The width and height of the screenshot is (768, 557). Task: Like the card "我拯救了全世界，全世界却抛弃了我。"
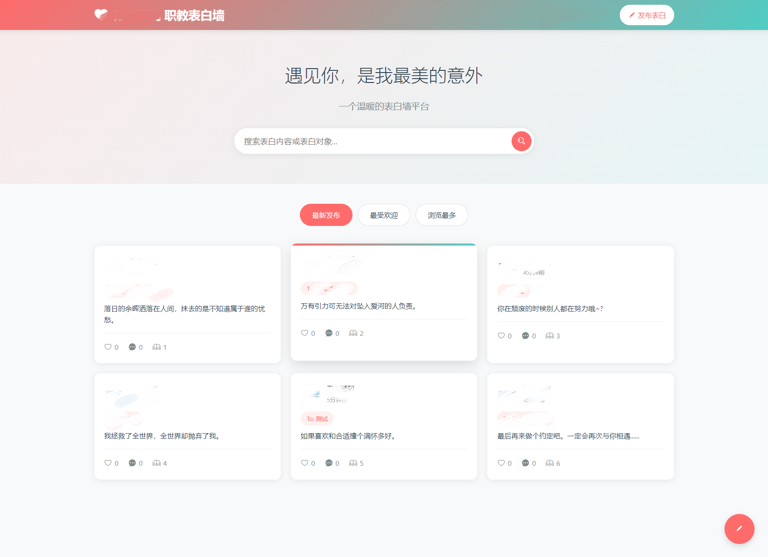pos(108,463)
